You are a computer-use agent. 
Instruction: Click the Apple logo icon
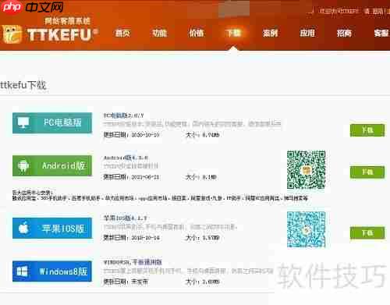pos(23,228)
